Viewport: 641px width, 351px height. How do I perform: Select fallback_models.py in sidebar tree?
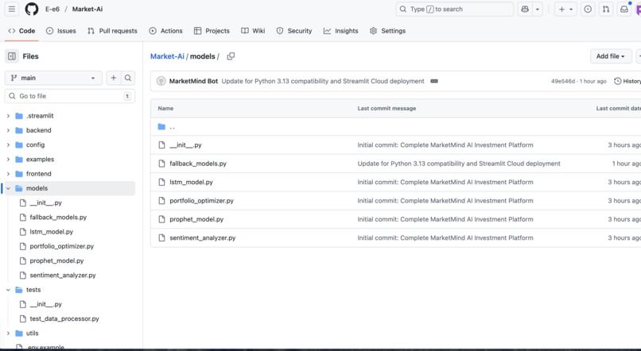(x=58, y=217)
